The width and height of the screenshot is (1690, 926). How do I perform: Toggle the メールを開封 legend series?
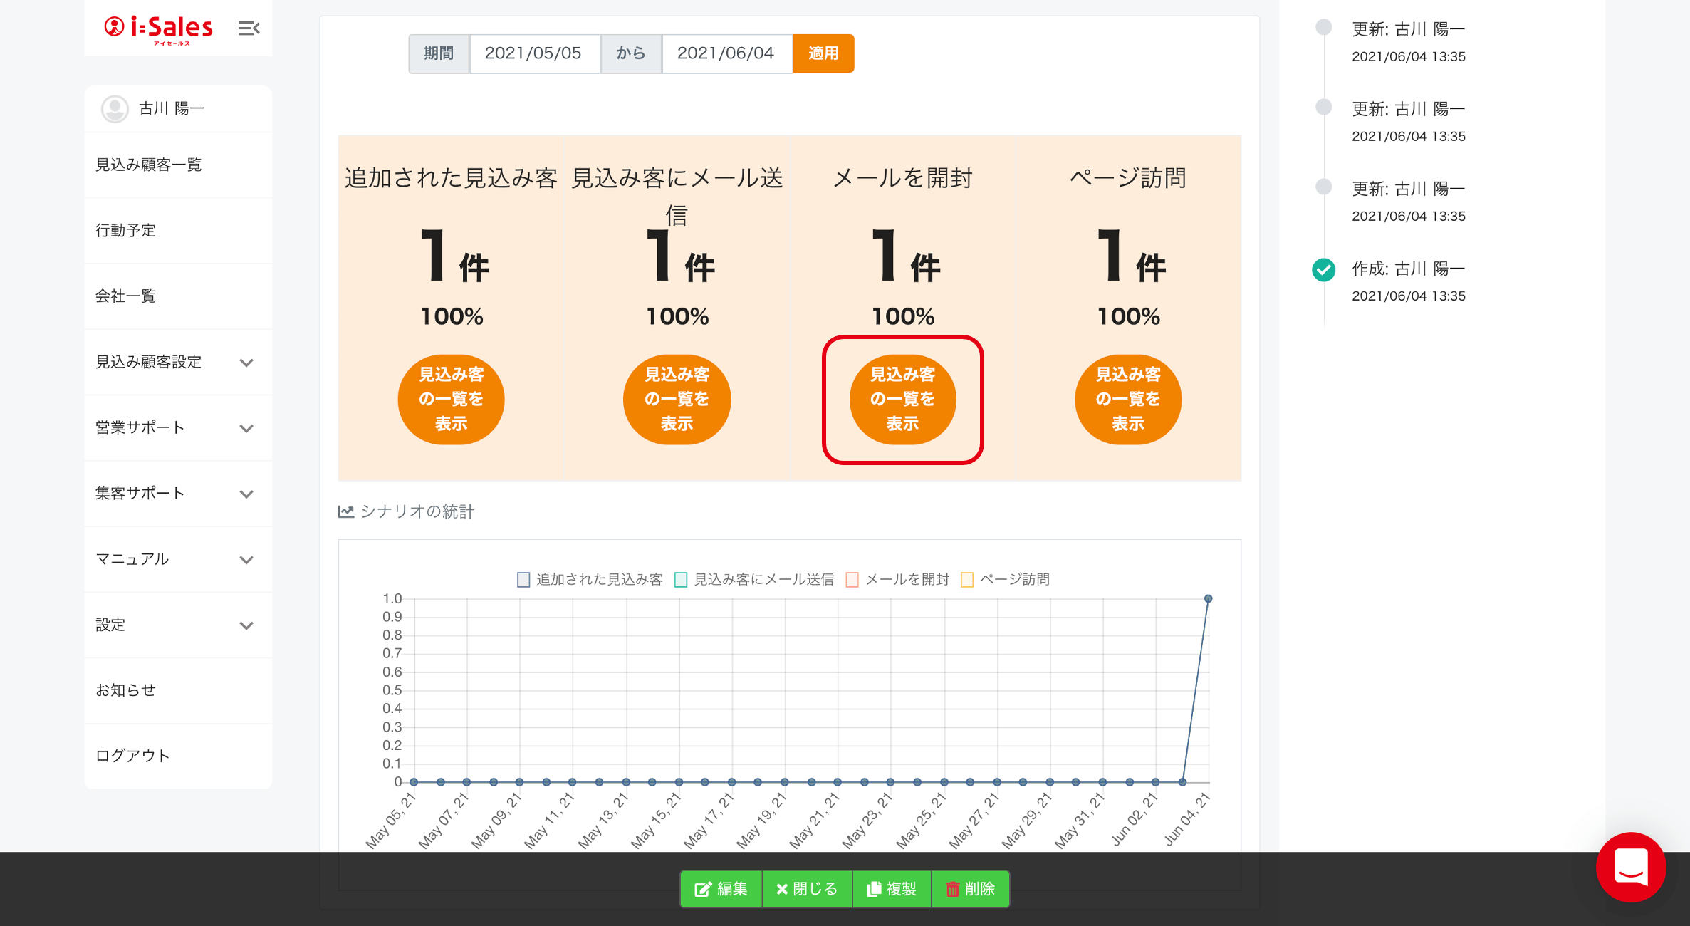852,579
